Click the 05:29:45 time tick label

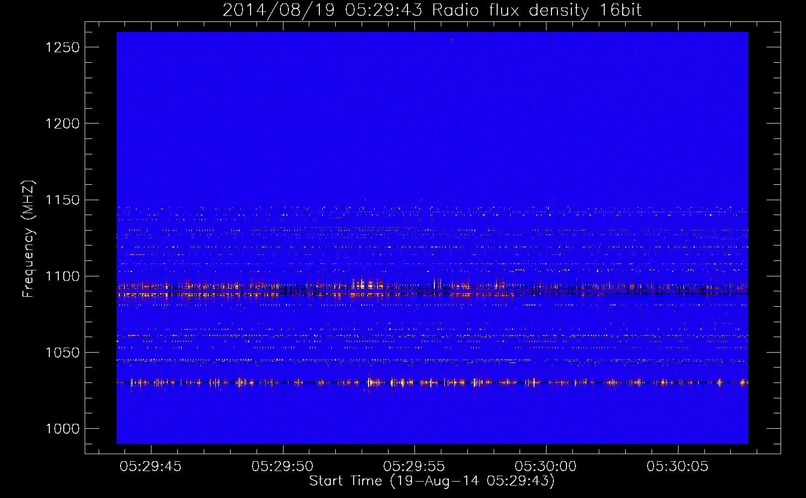tap(151, 467)
